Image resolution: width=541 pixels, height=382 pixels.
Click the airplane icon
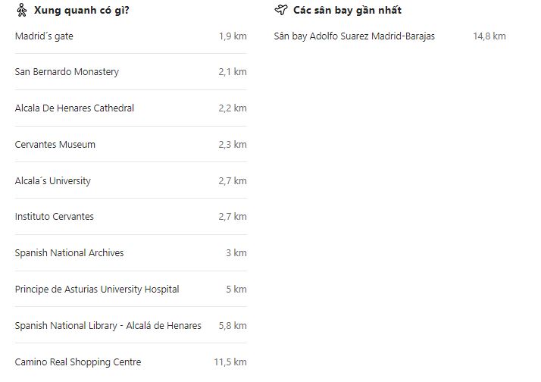281,11
